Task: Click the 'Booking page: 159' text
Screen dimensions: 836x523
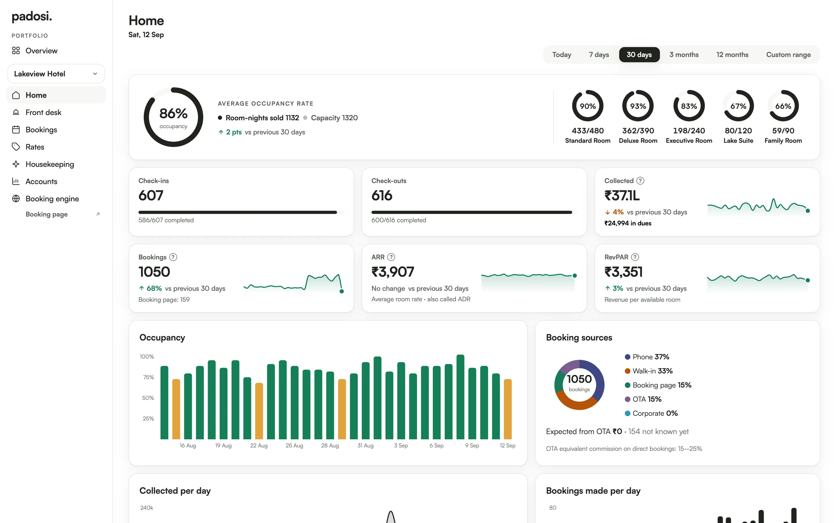Action: (x=164, y=300)
